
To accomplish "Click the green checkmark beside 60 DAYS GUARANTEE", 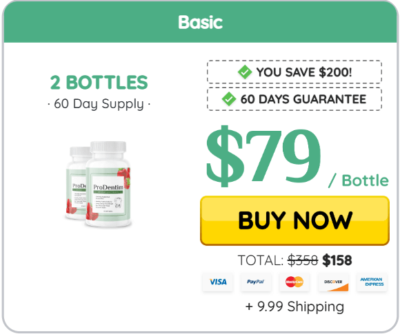I will coord(229,99).
